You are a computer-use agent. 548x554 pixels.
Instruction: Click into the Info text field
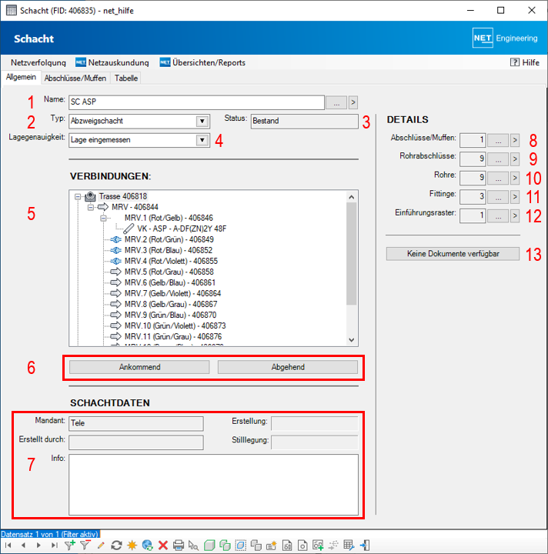213,484
